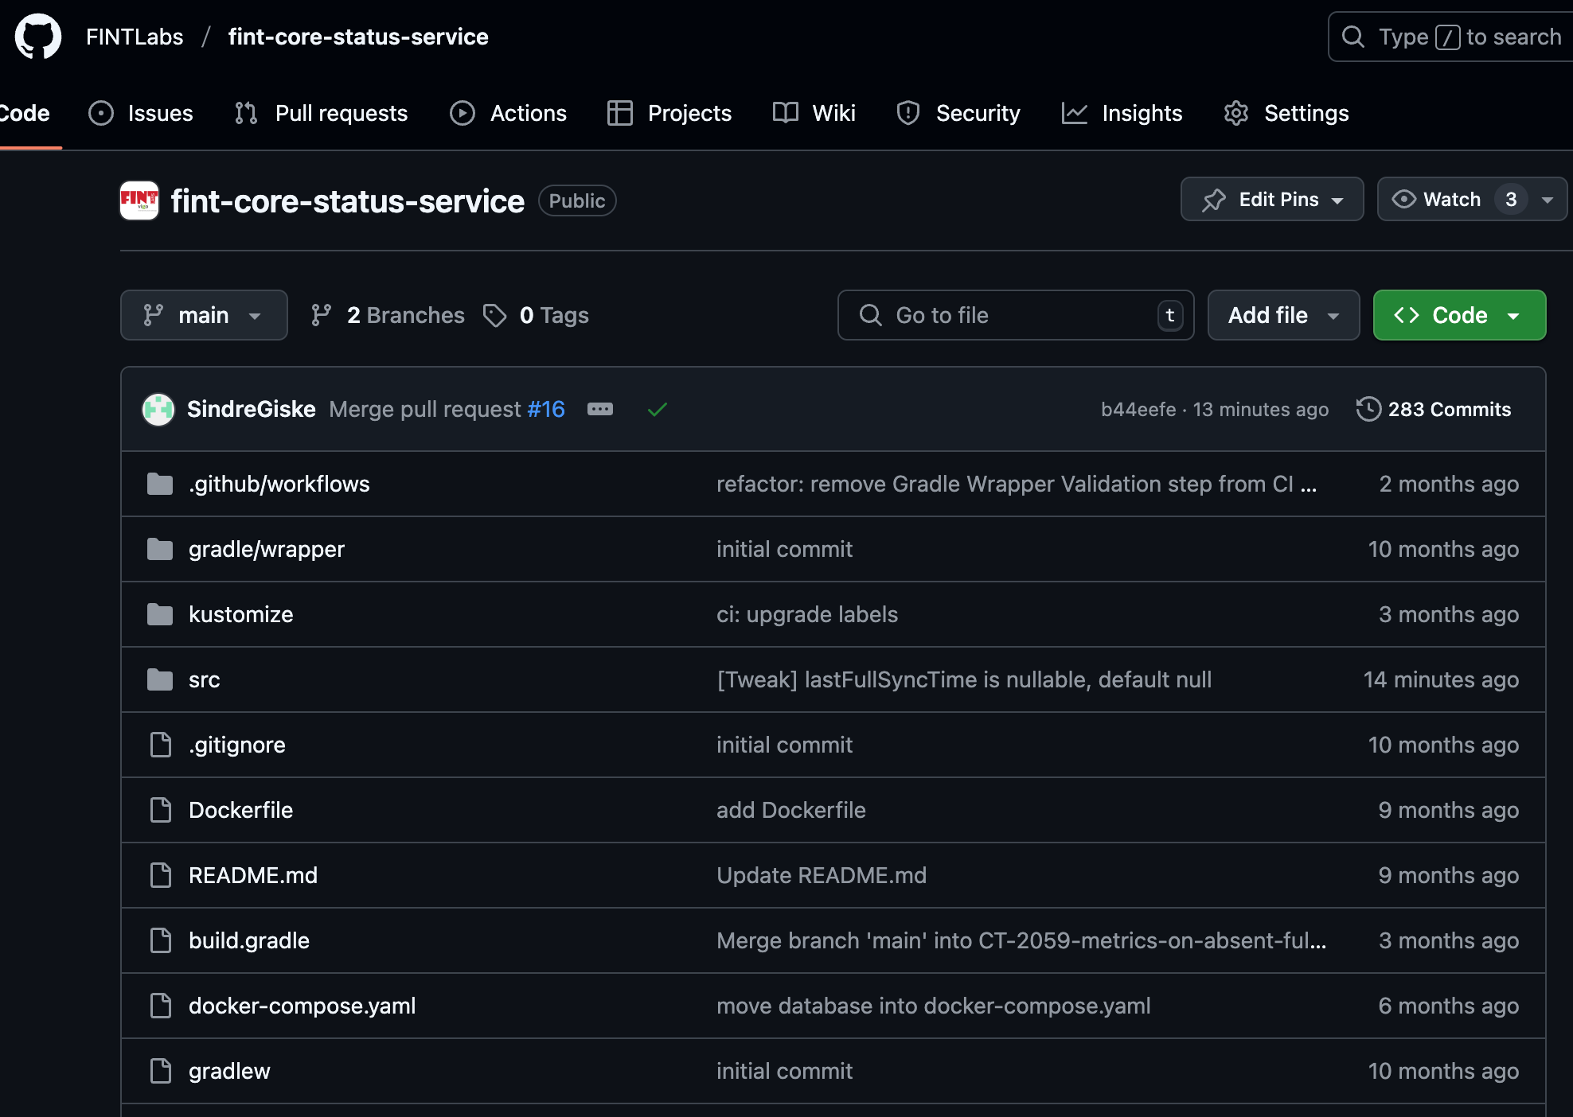
Task: Open the build.gradle file
Action: (248, 940)
